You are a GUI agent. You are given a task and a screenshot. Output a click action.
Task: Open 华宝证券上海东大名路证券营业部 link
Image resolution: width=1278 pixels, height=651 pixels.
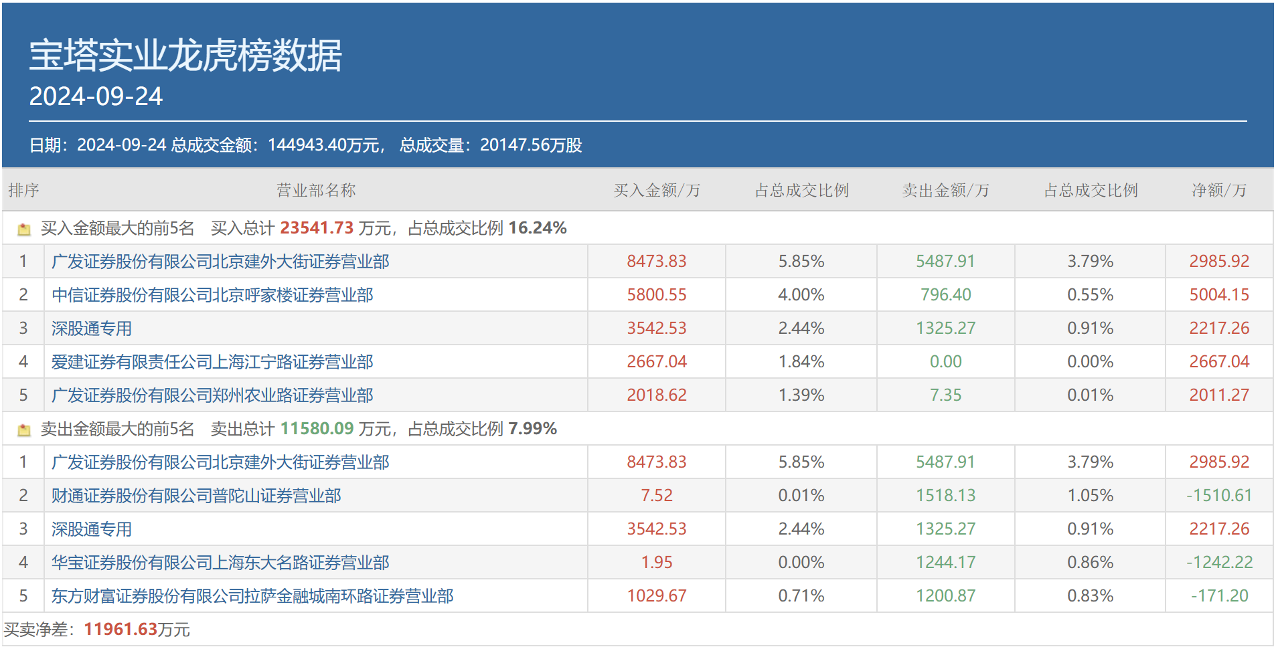tap(220, 563)
